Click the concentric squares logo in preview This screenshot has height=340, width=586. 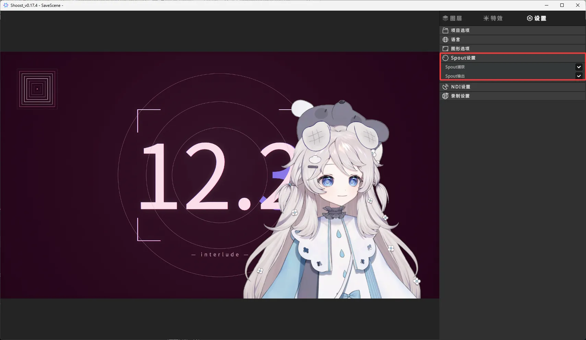click(37, 89)
